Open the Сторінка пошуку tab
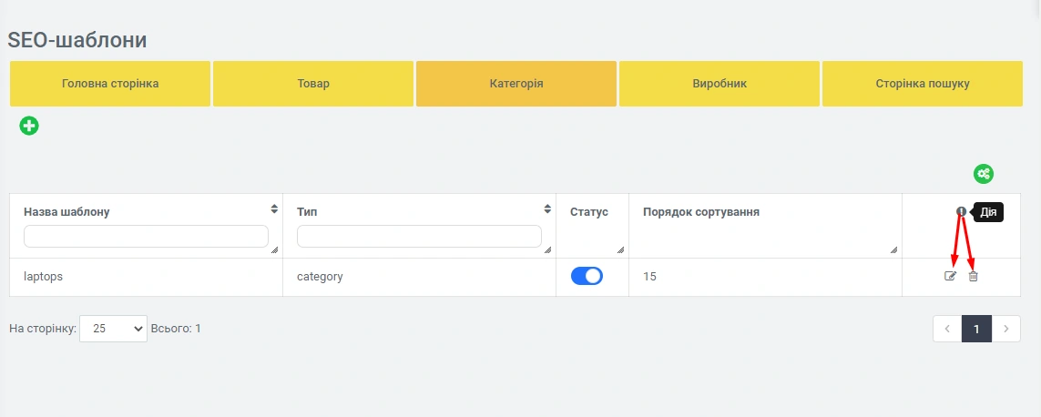Image resolution: width=1041 pixels, height=417 pixels. pos(923,84)
